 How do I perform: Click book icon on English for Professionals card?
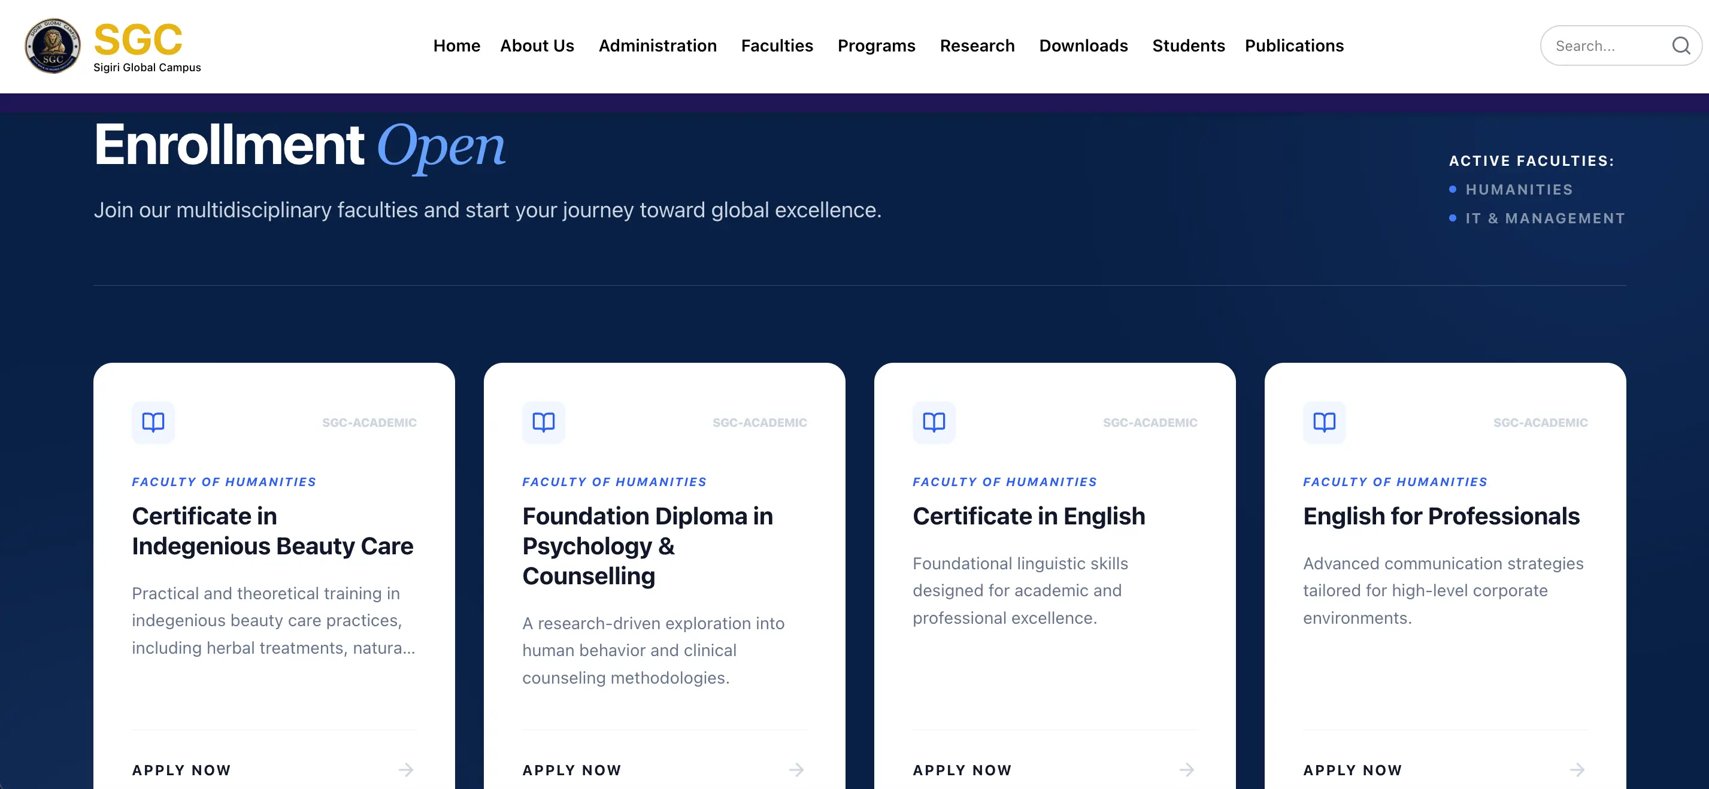coord(1324,421)
